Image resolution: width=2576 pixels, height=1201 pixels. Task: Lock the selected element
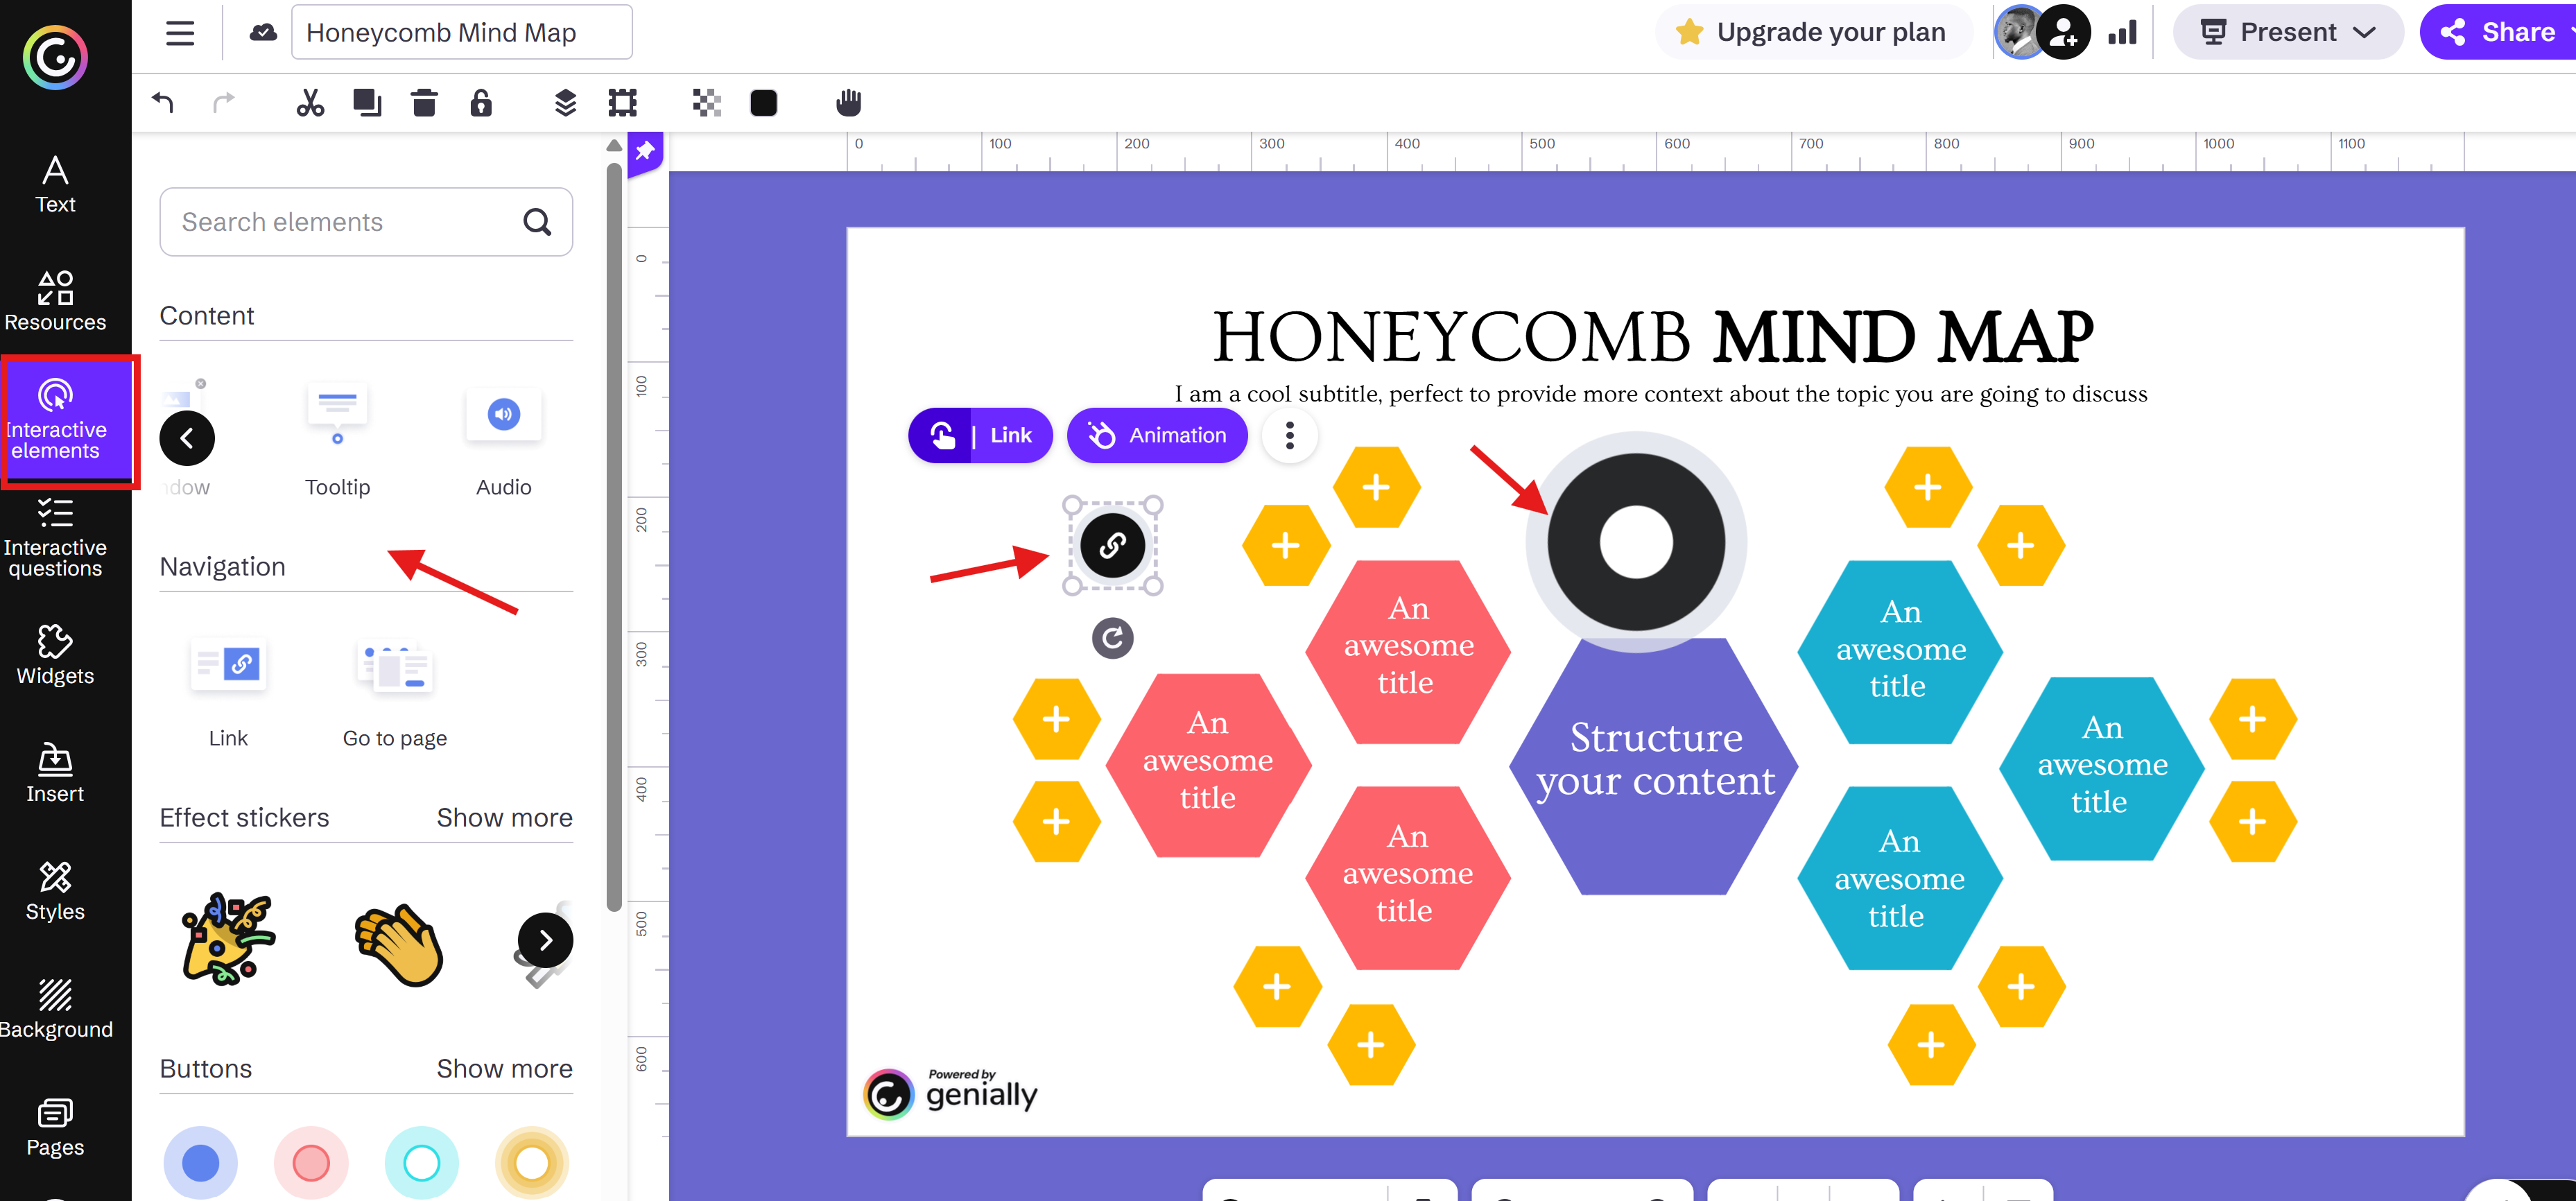tap(481, 102)
